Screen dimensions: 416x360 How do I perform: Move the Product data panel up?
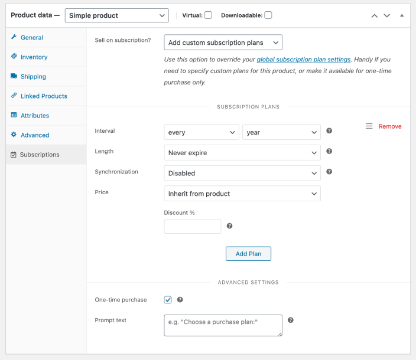[374, 15]
